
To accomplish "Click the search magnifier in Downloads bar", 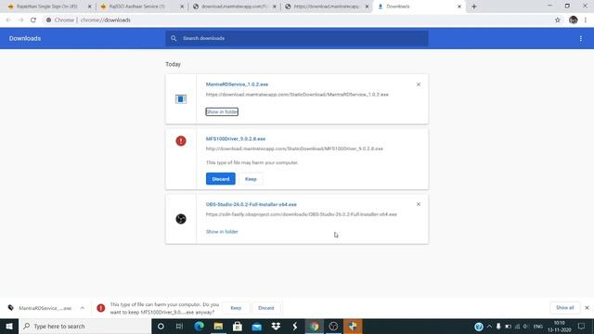I will click(174, 38).
